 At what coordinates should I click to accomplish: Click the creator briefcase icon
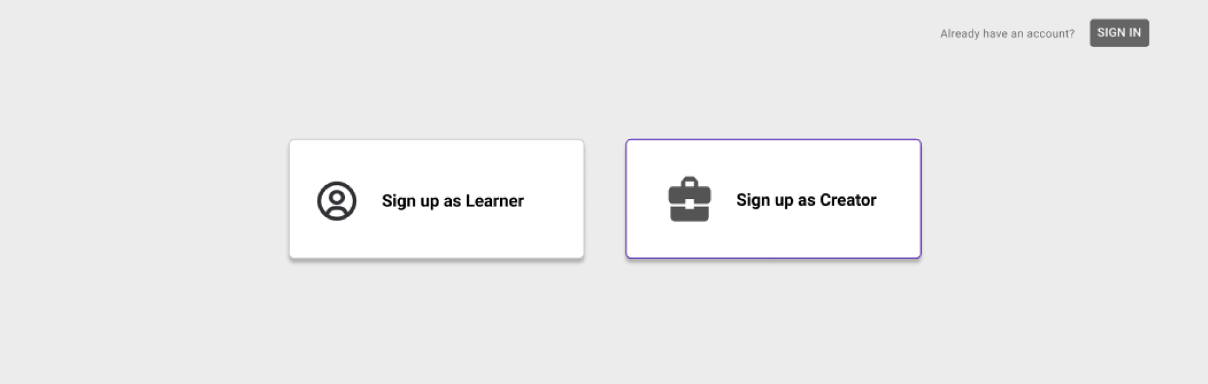tap(690, 199)
